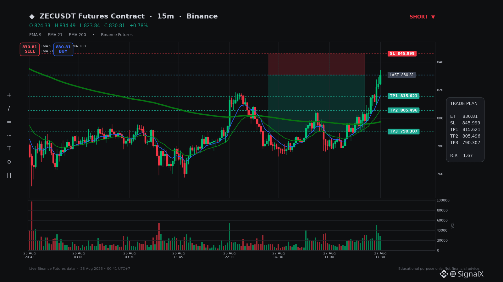The image size is (503, 282).
Task: Click the diamond icon beside ZECUSDT title
Action: click(32, 17)
